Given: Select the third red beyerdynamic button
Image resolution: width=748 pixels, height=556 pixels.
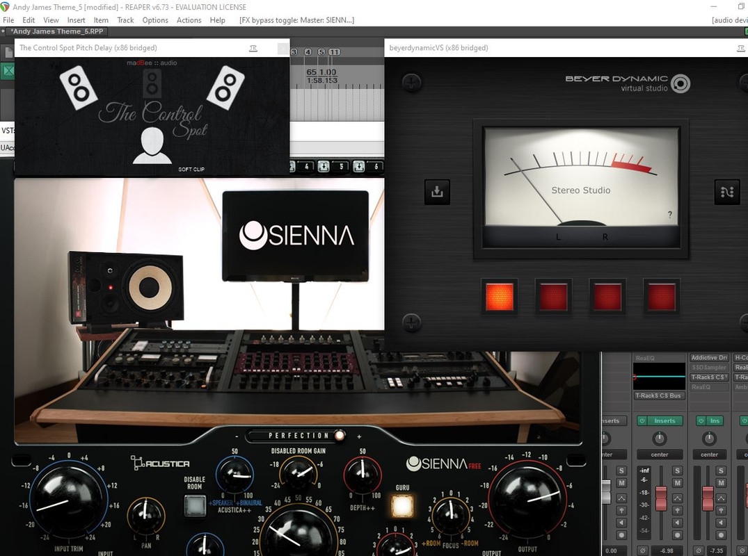Looking at the screenshot, I should coord(607,296).
